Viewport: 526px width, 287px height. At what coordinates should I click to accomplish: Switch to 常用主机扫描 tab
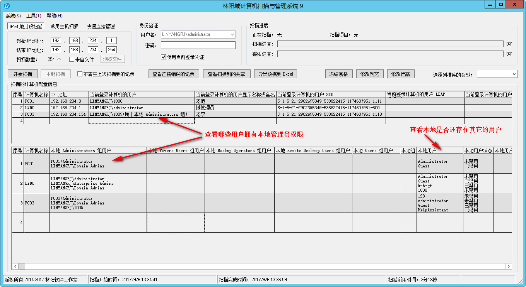pyautogui.click(x=64, y=27)
